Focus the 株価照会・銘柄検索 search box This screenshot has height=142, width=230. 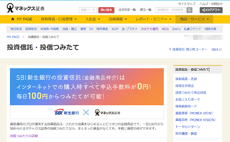[171, 10]
